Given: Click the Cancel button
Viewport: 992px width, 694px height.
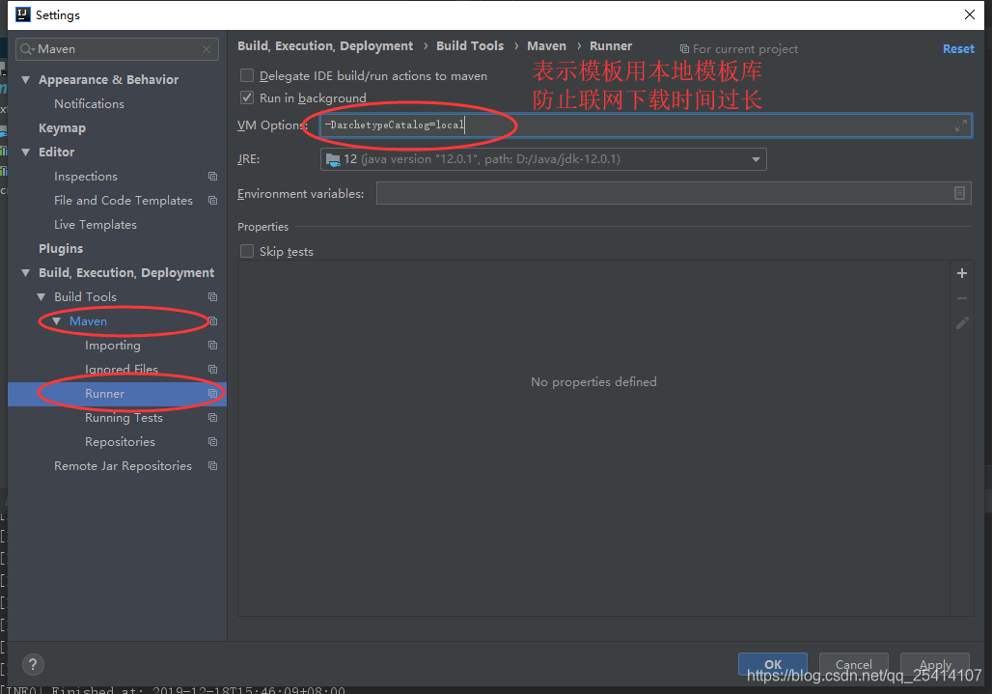Looking at the screenshot, I should [x=853, y=664].
